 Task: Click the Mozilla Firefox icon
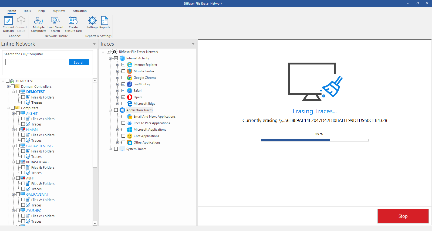click(130, 71)
